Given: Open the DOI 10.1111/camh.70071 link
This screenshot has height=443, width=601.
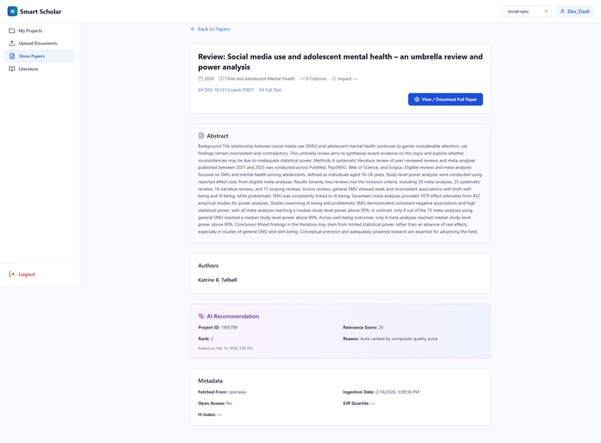Looking at the screenshot, I should (226, 90).
